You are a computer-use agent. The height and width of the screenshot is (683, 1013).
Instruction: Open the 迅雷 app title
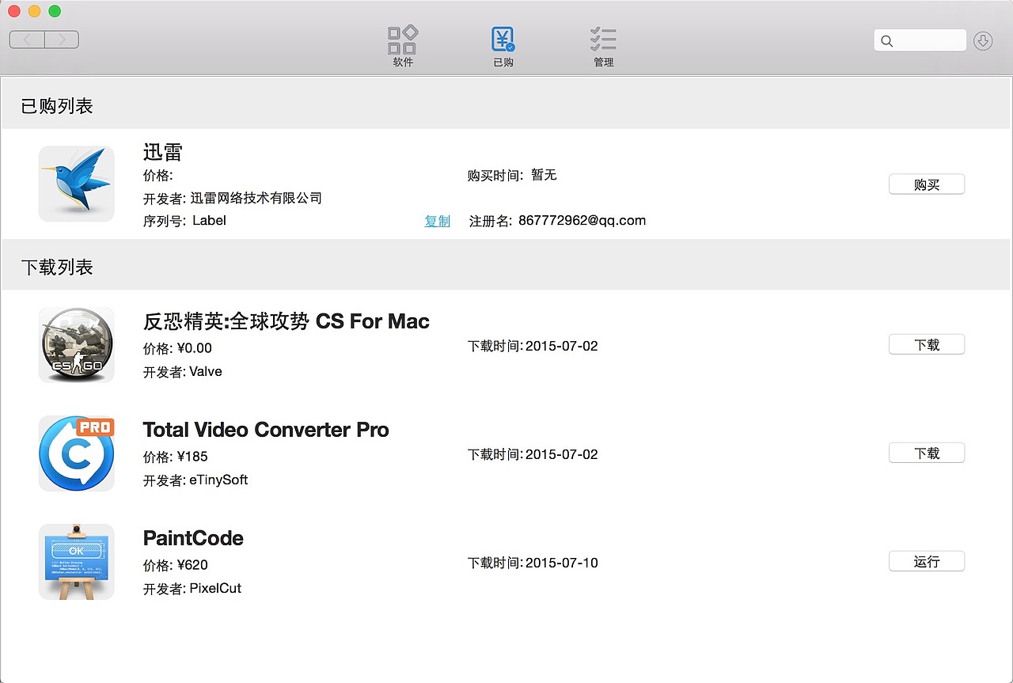tap(163, 152)
